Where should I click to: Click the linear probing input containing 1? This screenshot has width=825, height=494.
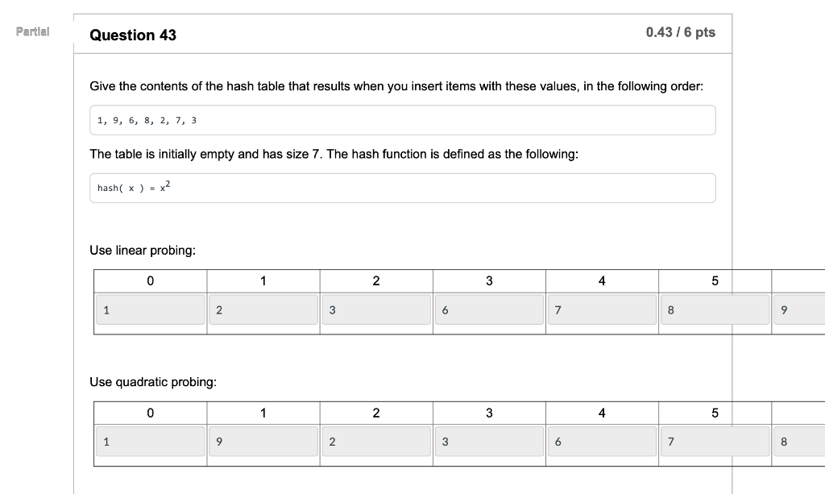click(x=150, y=309)
